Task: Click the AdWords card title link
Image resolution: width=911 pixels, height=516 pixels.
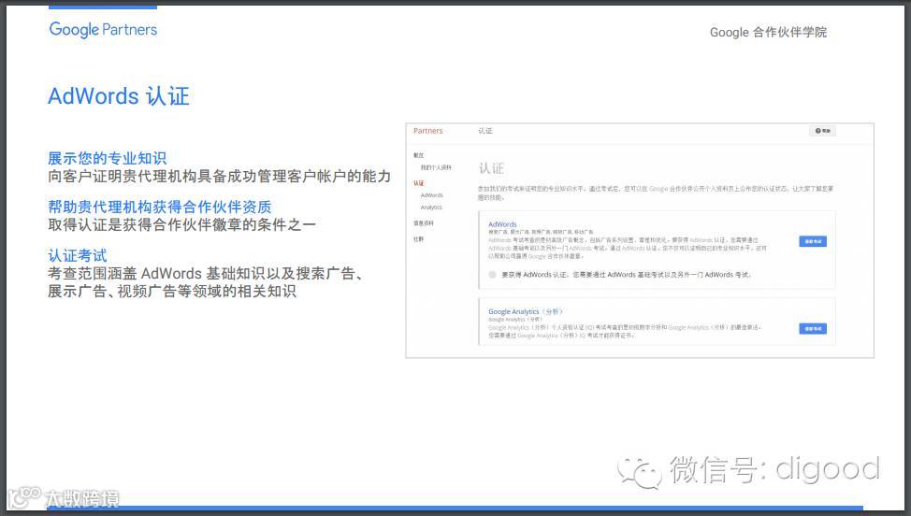Action: [502, 224]
